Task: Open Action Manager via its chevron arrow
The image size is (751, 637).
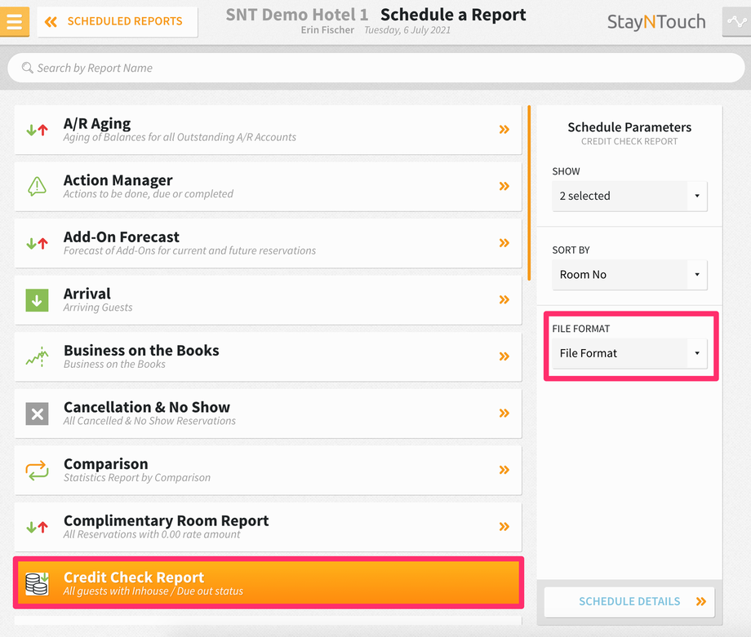Action: 504,186
